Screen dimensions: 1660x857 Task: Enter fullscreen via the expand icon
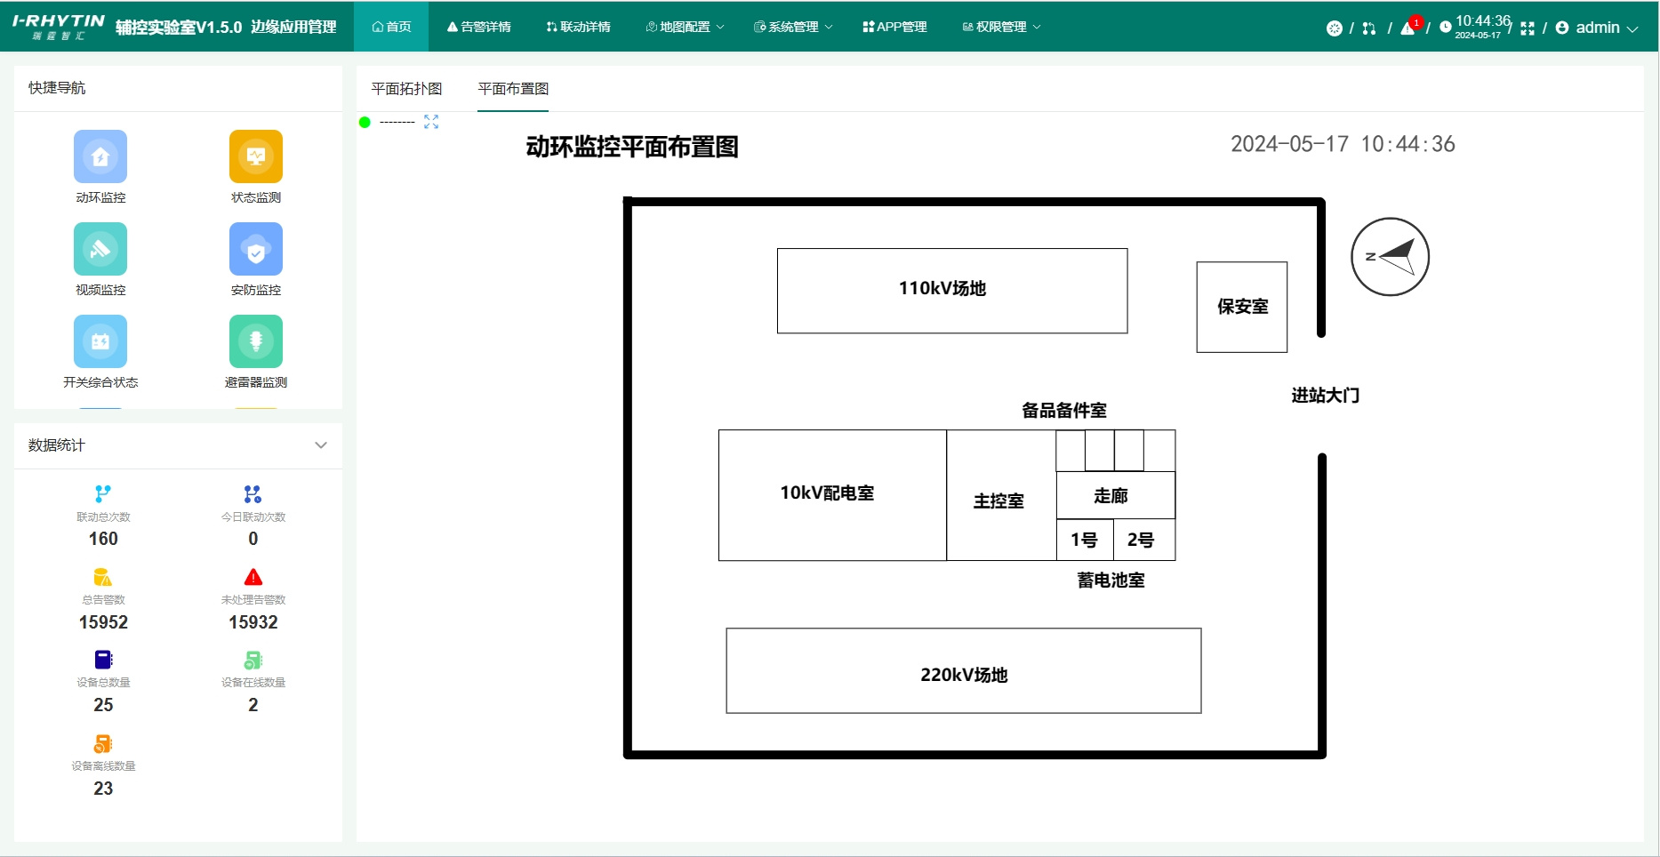tap(1528, 27)
